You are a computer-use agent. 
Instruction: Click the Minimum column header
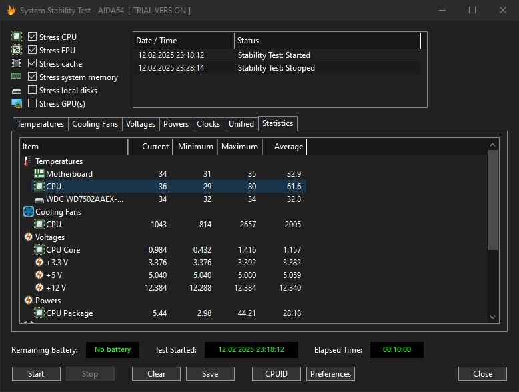pos(195,147)
